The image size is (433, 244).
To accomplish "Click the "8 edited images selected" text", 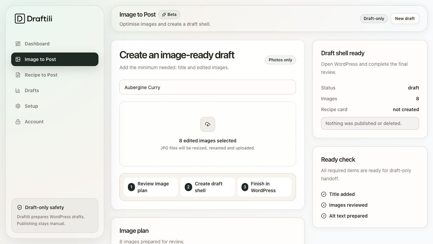I will pyautogui.click(x=208, y=141).
